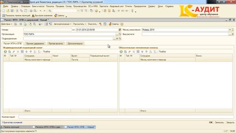This screenshot has height=133, width=236.
Task: Click the Записать button
Action: click(x=219, y=122)
